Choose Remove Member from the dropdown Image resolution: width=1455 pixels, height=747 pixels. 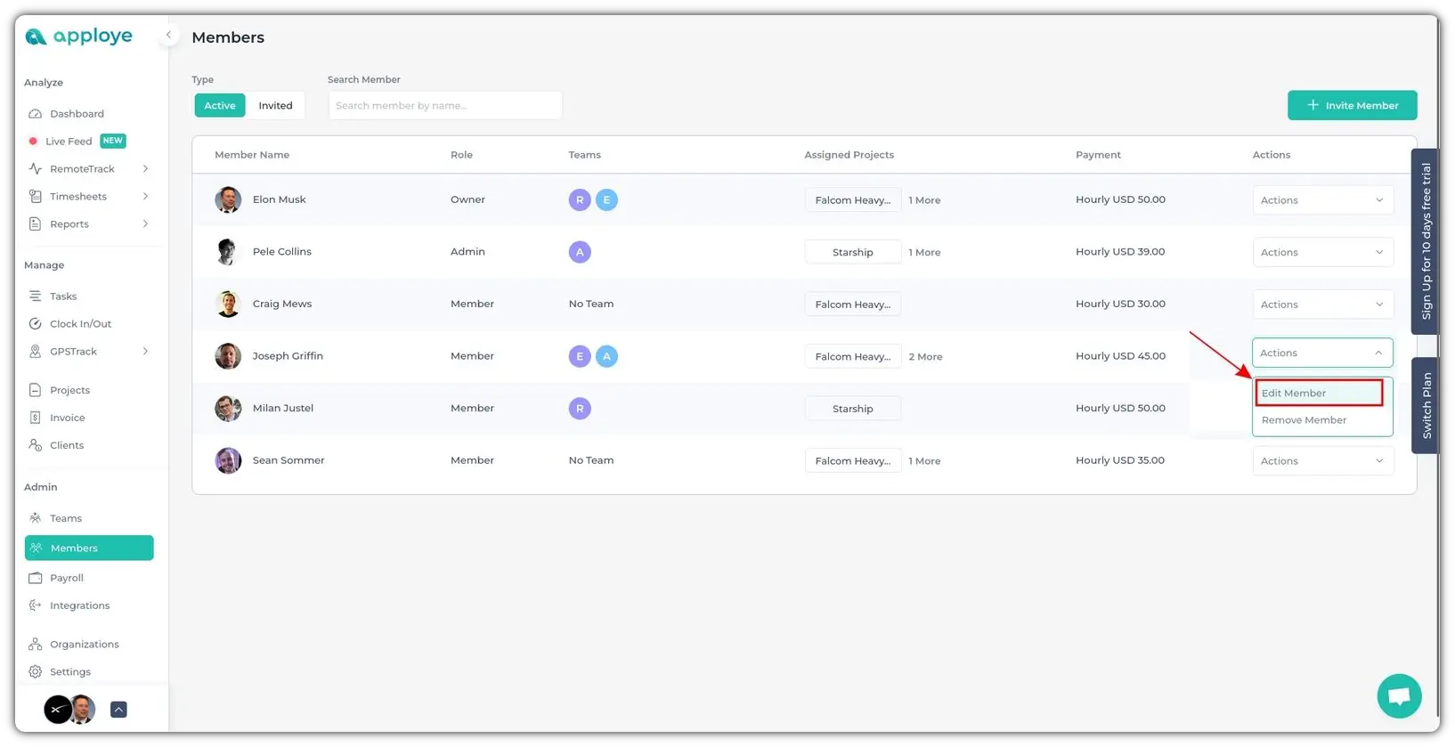click(x=1304, y=420)
